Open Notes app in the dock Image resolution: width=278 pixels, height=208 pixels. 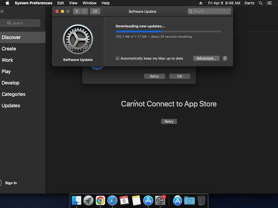coord(136,200)
